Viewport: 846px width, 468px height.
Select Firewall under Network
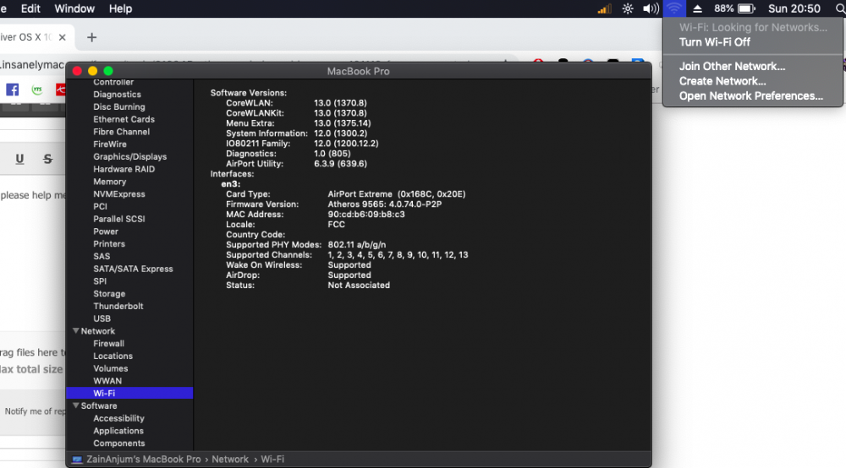(x=108, y=343)
